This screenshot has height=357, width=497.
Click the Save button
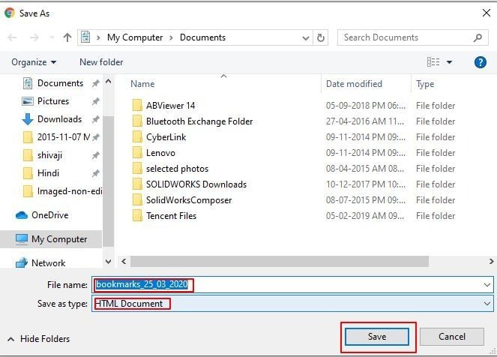(377, 337)
